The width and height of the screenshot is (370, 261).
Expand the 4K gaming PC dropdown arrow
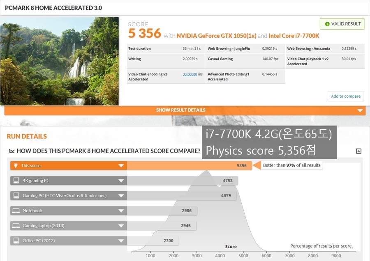pyautogui.click(x=121, y=181)
